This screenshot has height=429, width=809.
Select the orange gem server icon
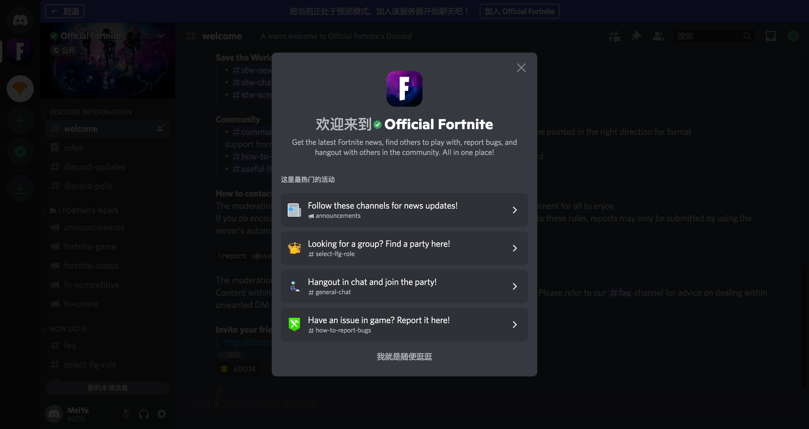20,88
